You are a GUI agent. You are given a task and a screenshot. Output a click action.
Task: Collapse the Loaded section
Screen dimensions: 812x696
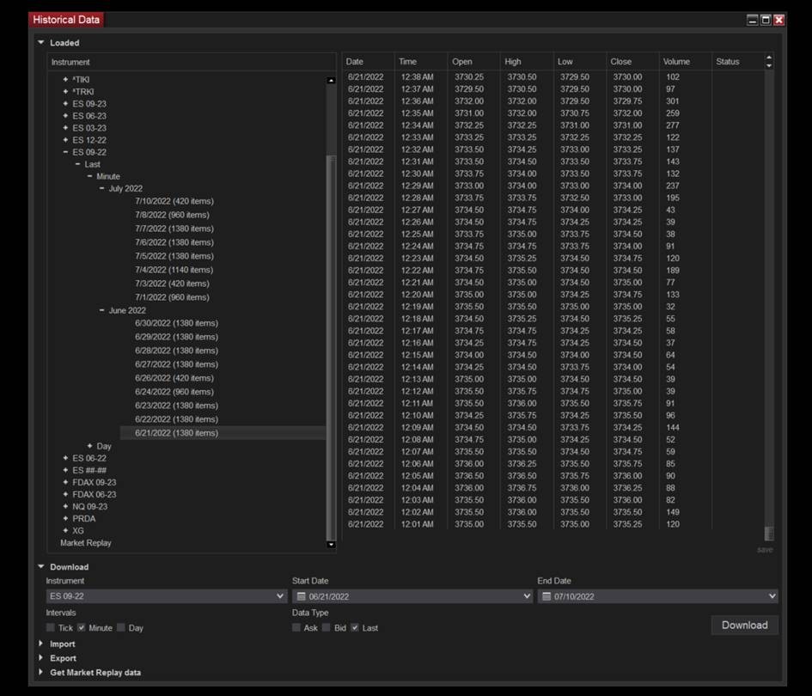coord(41,42)
